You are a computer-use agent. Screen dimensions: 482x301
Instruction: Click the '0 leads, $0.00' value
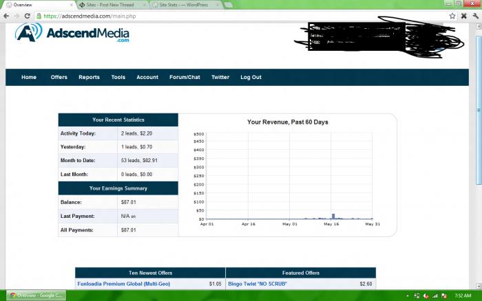click(x=136, y=175)
